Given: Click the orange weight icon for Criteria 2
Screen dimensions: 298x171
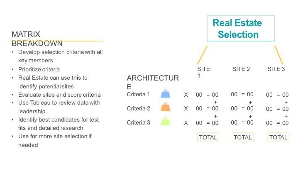Looking at the screenshot, I should 166,107.
